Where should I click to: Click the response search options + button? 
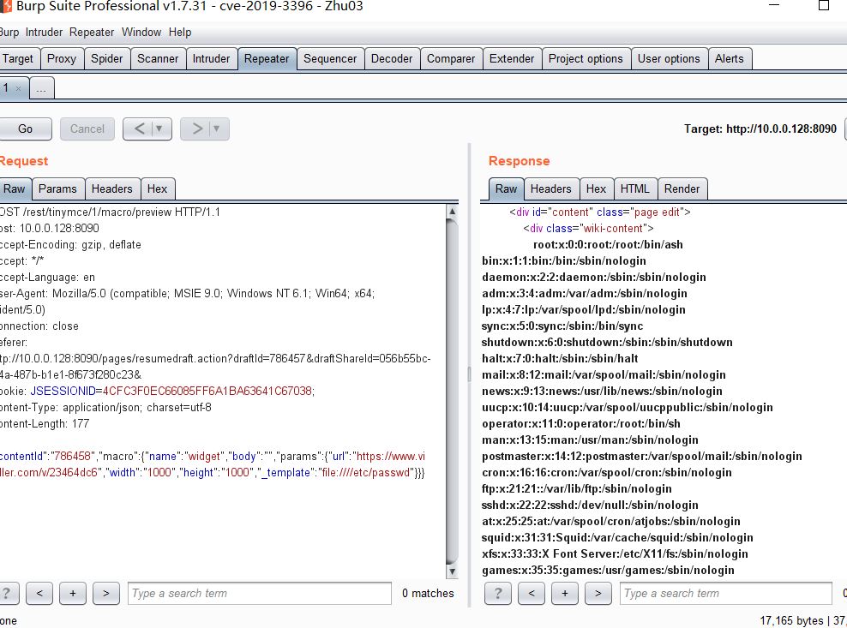pyautogui.click(x=565, y=594)
